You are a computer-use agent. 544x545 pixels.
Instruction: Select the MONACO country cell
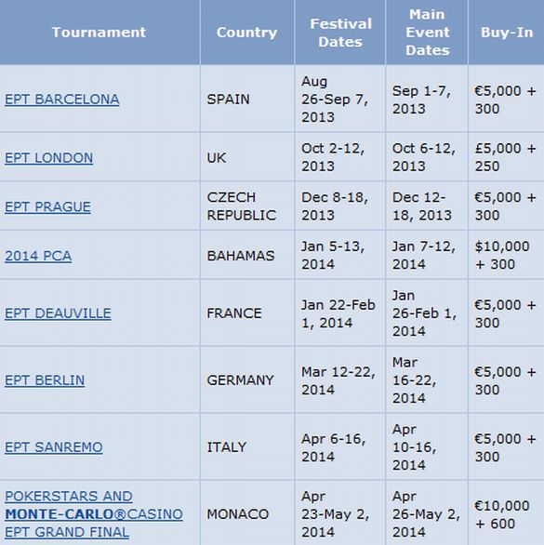pyautogui.click(x=247, y=513)
